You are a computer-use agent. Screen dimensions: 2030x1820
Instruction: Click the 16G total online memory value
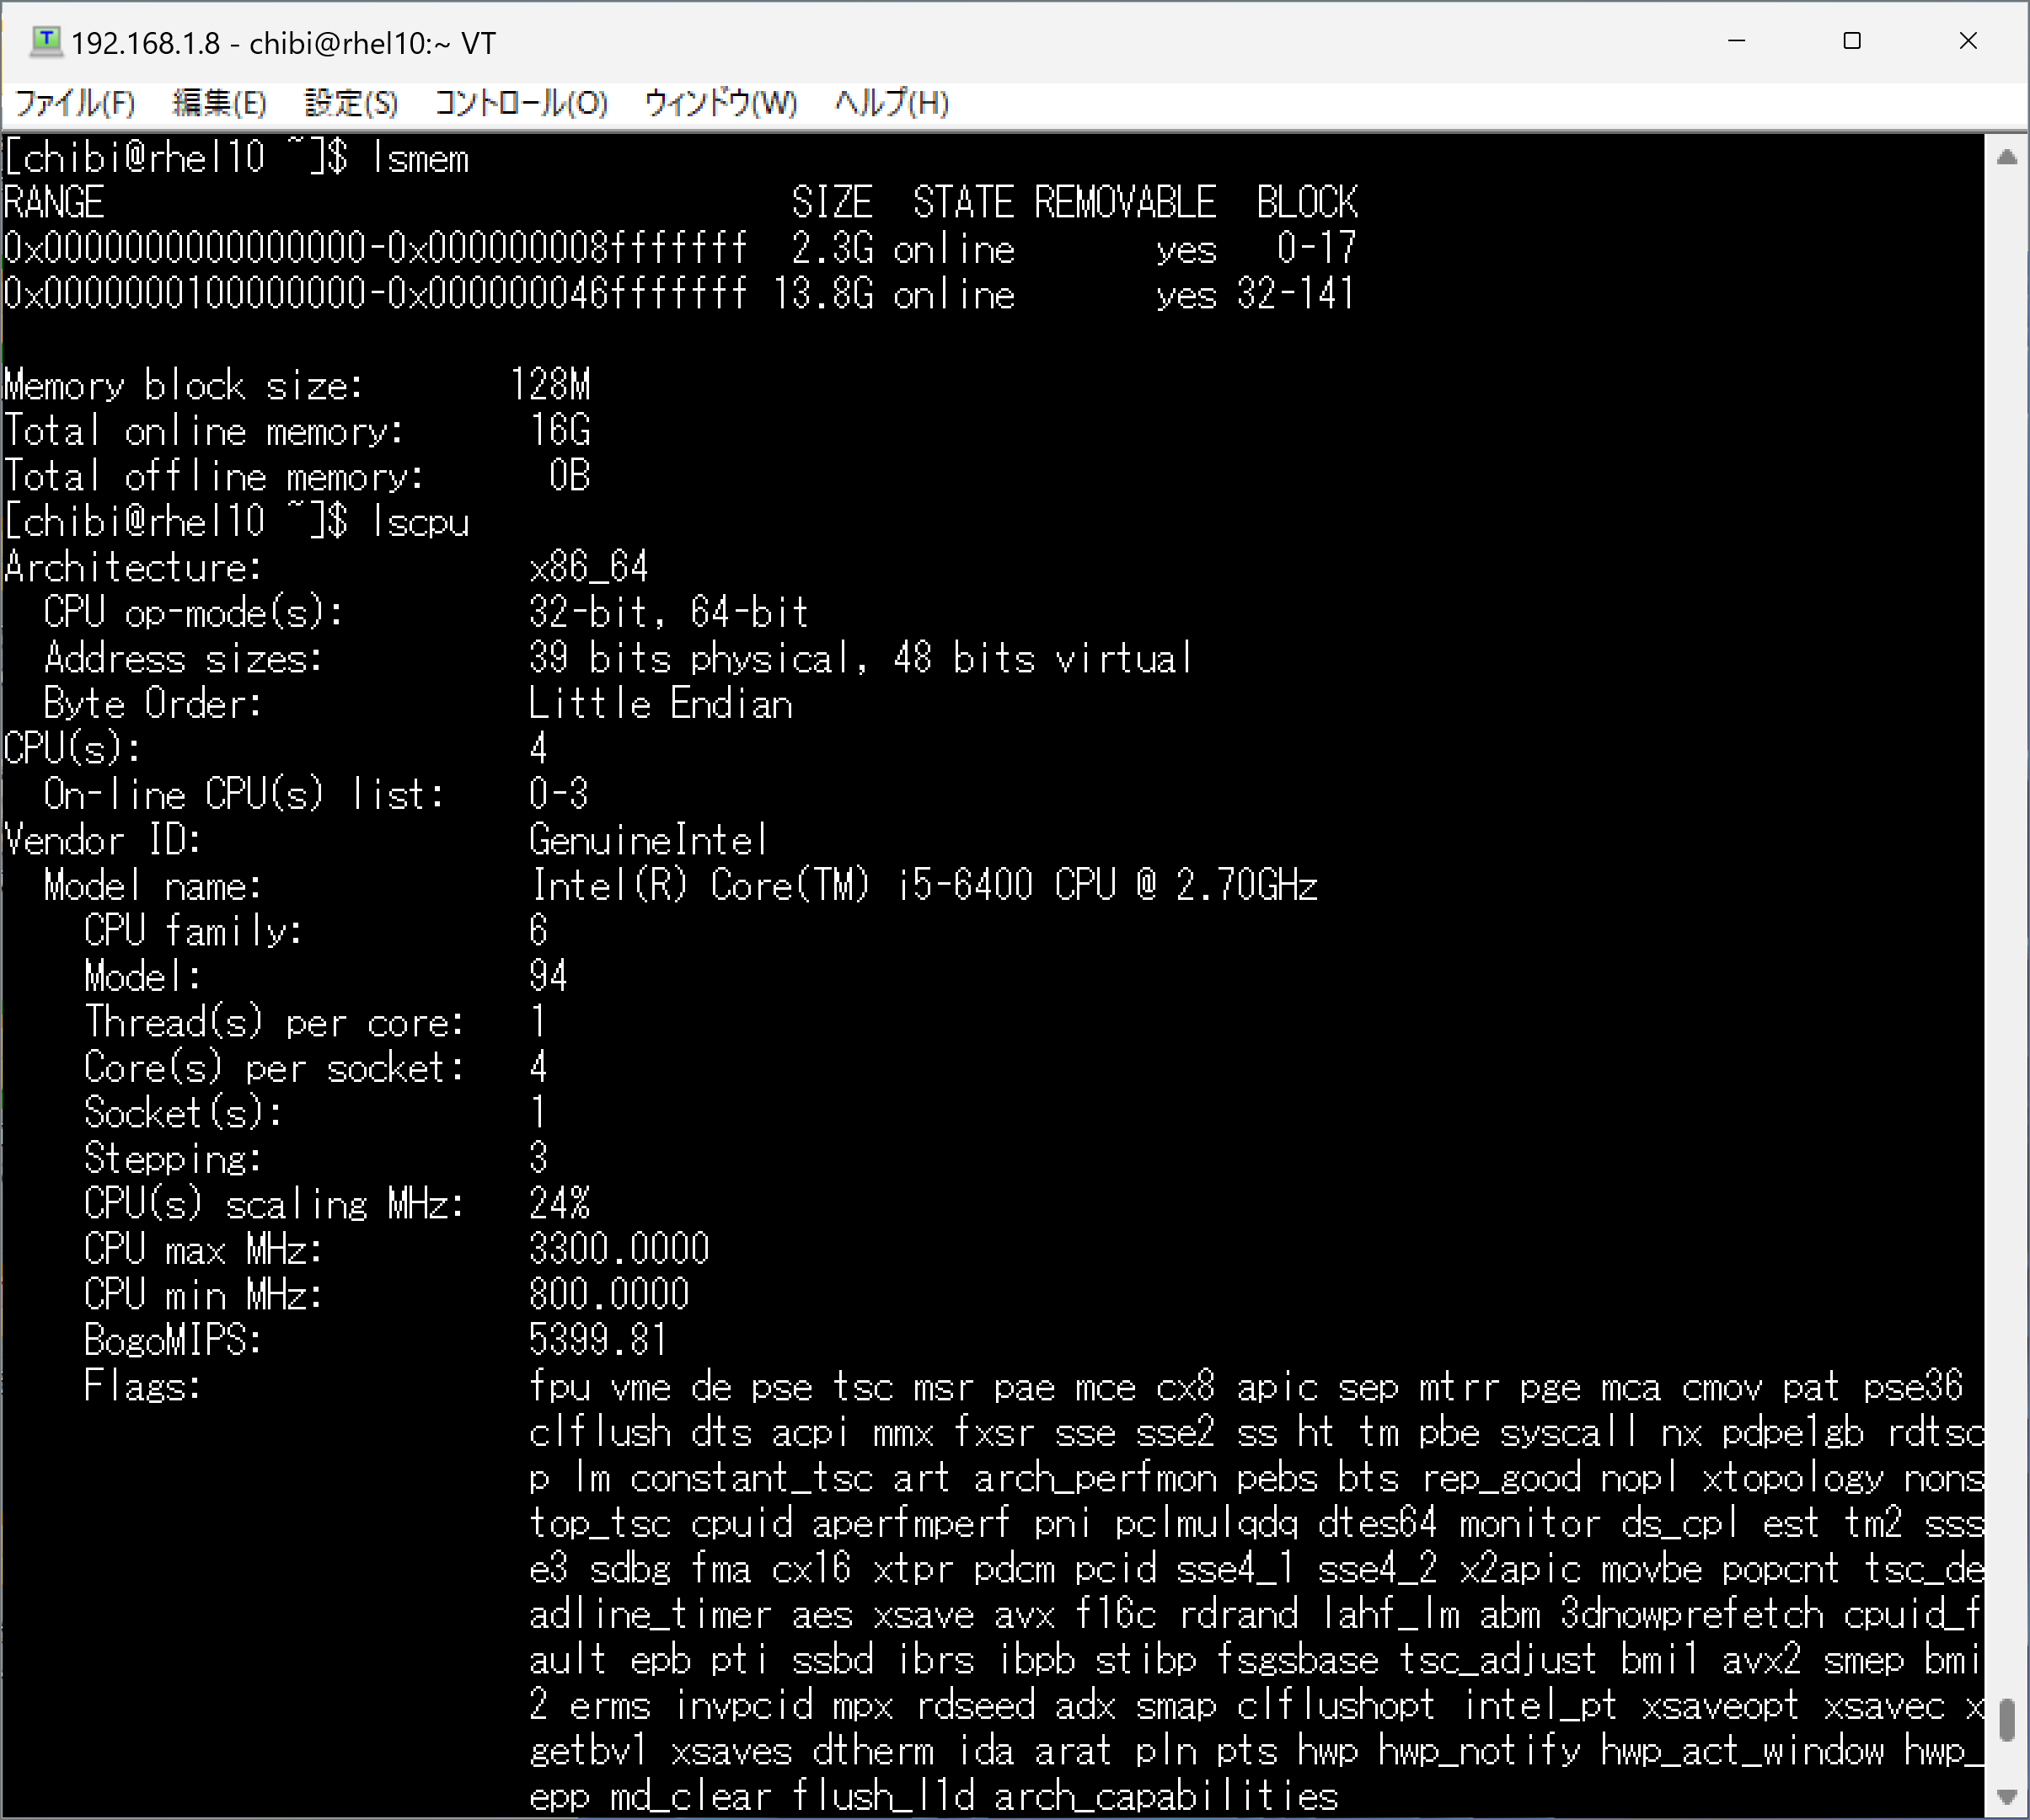point(560,431)
